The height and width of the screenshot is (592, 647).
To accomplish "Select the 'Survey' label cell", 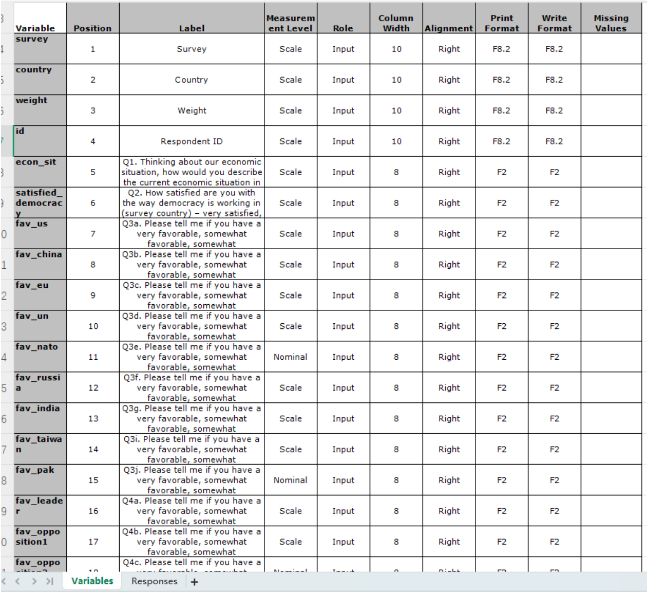I will click(x=192, y=49).
